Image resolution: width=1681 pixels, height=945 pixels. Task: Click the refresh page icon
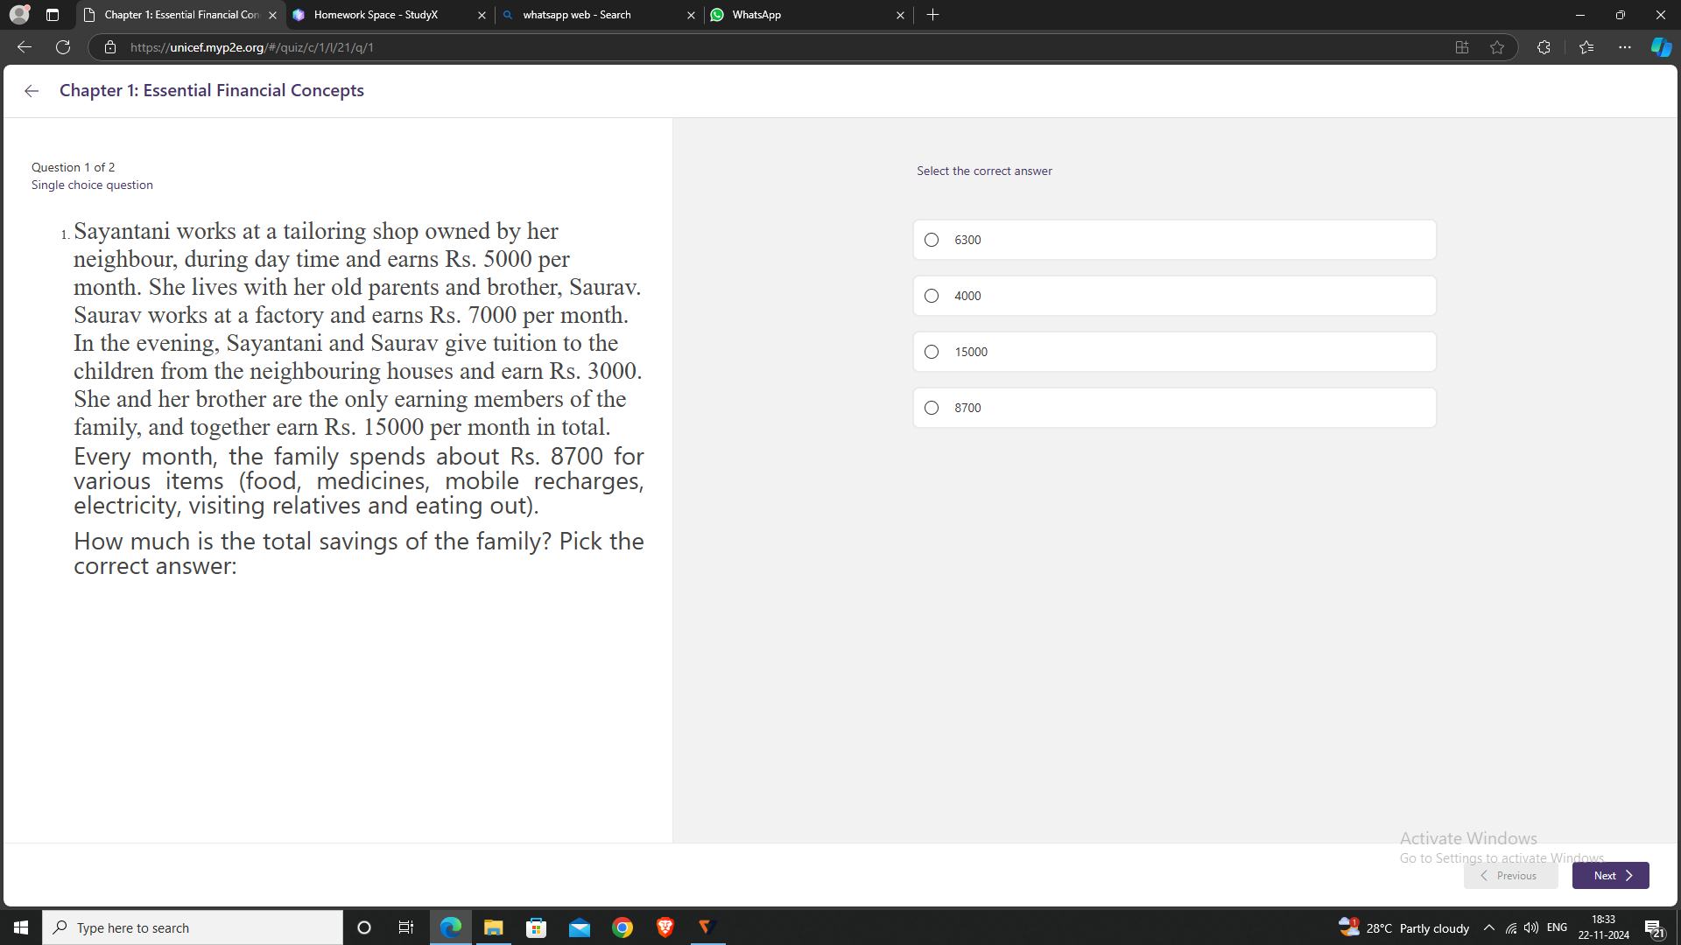coord(61,47)
